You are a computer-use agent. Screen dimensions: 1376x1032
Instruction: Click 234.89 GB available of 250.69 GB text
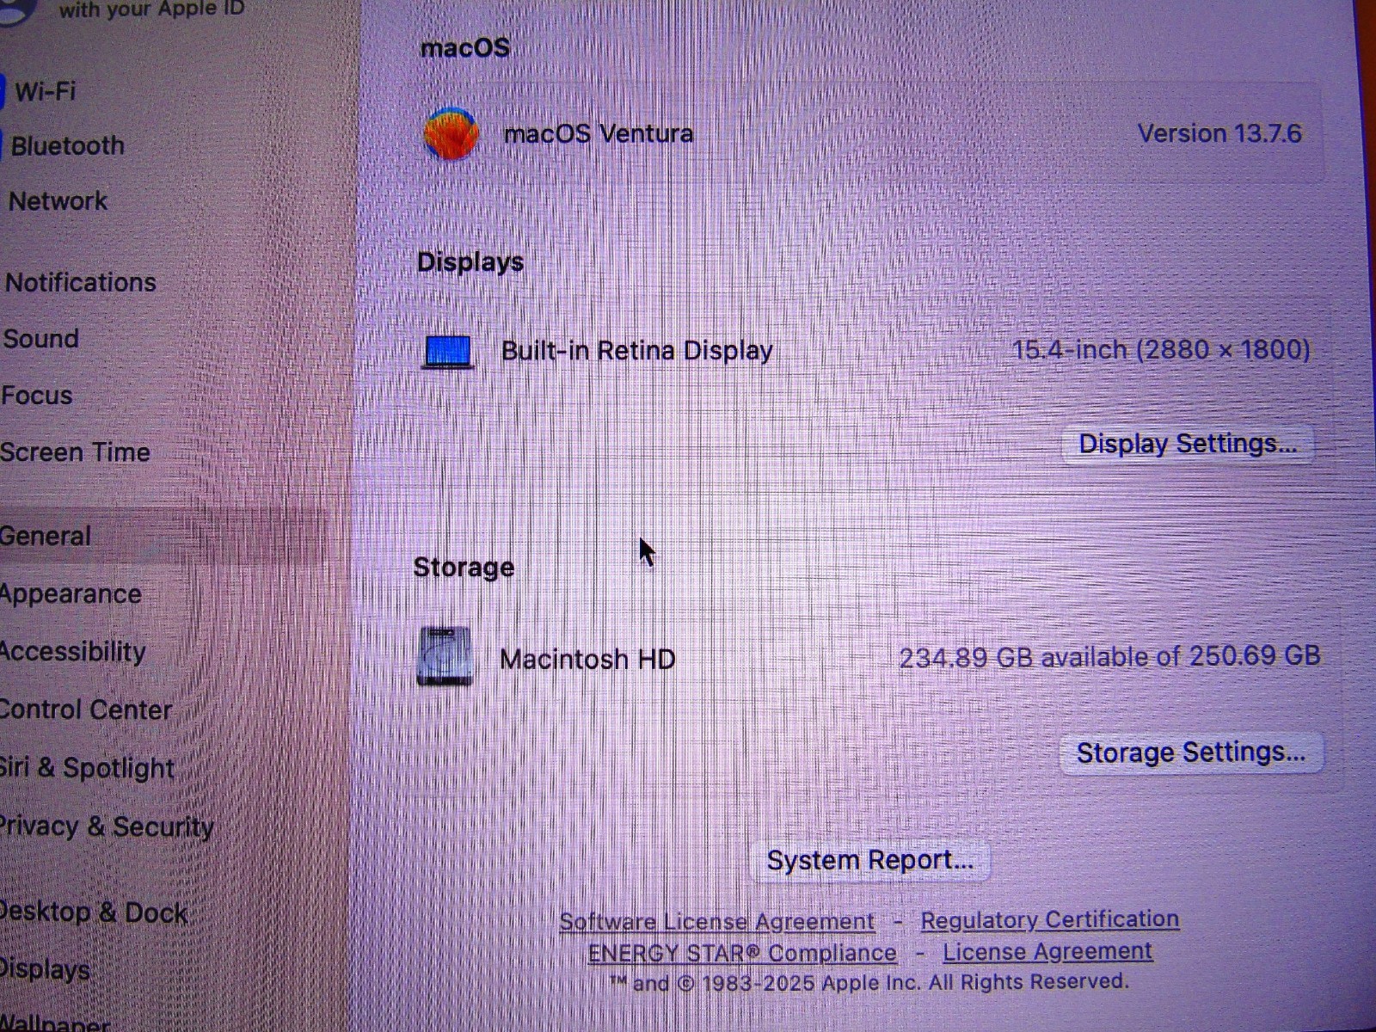pyautogui.click(x=1109, y=657)
